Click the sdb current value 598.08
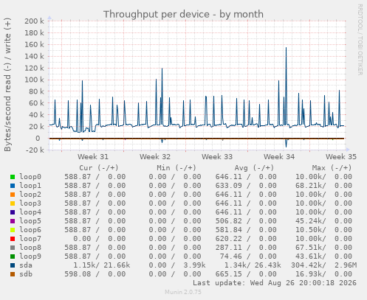Image resolution: width=367 pixels, height=300 pixels. (x=78, y=274)
